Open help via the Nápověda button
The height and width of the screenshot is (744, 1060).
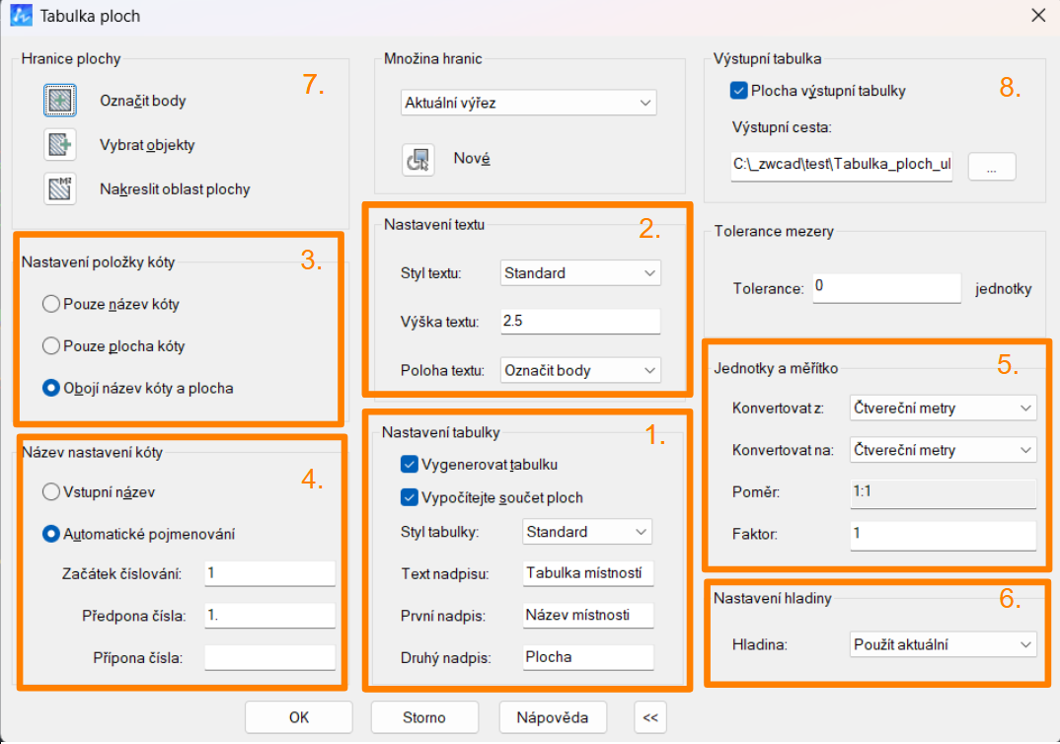(x=553, y=717)
